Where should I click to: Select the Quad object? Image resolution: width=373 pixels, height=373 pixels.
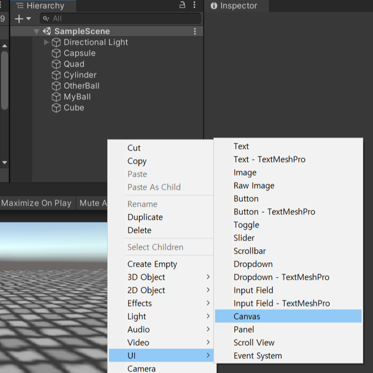74,64
